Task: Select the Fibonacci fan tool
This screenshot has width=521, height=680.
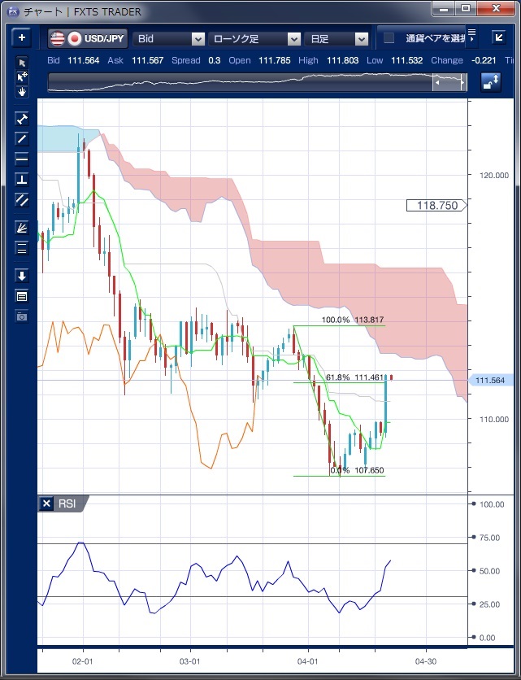Action: 22,228
